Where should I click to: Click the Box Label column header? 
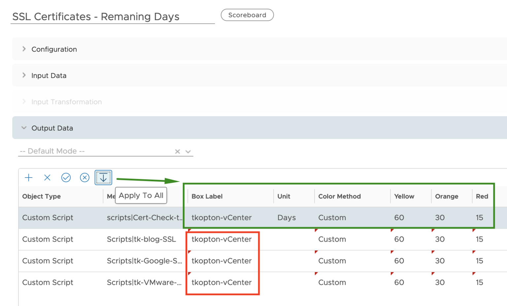207,196
